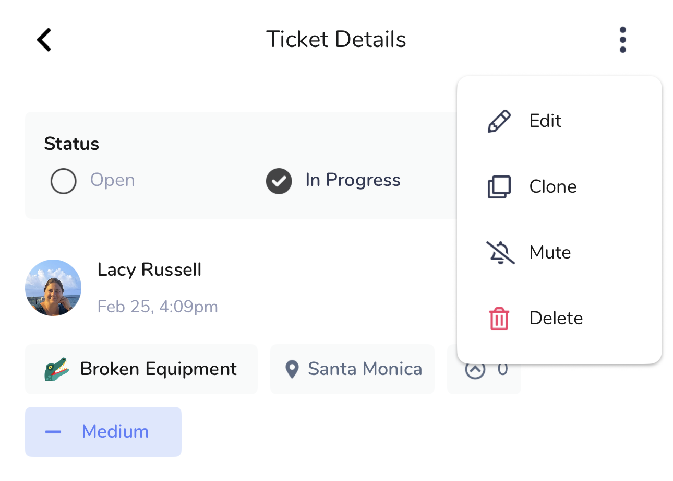The width and height of the screenshot is (673, 481).
Task: Click the In Progress status label
Action: 353,180
